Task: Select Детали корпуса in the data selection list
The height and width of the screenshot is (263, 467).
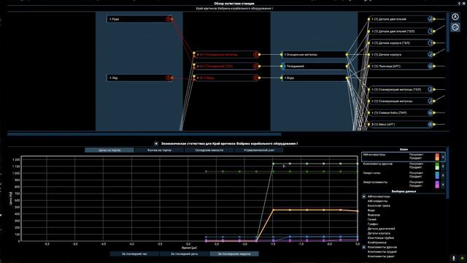Action: [x=379, y=233]
